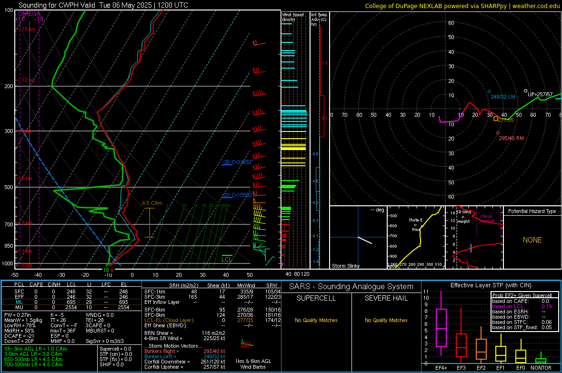Image resolution: width=562 pixels, height=373 pixels.
Task: Click the LowRH = 78% value
Action: point(20,325)
